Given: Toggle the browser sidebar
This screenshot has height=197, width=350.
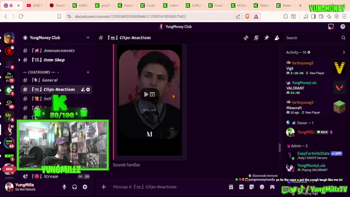Looking at the screenshot, I should click(313, 16).
